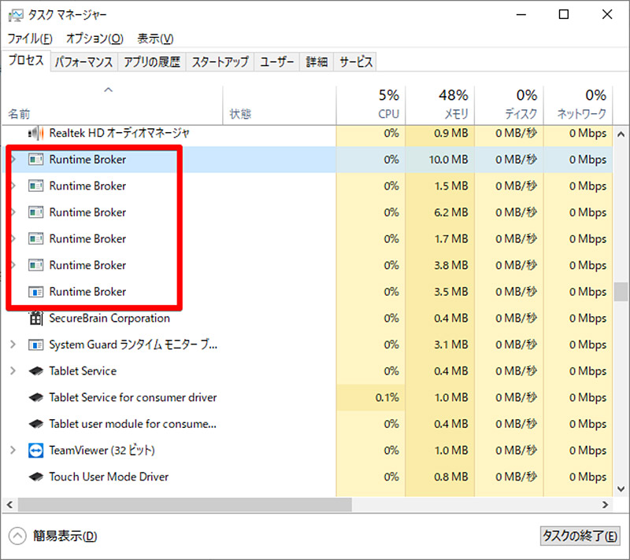Select the Realtek HD オーディオマネージャ text
The height and width of the screenshot is (560, 630).
[119, 133]
